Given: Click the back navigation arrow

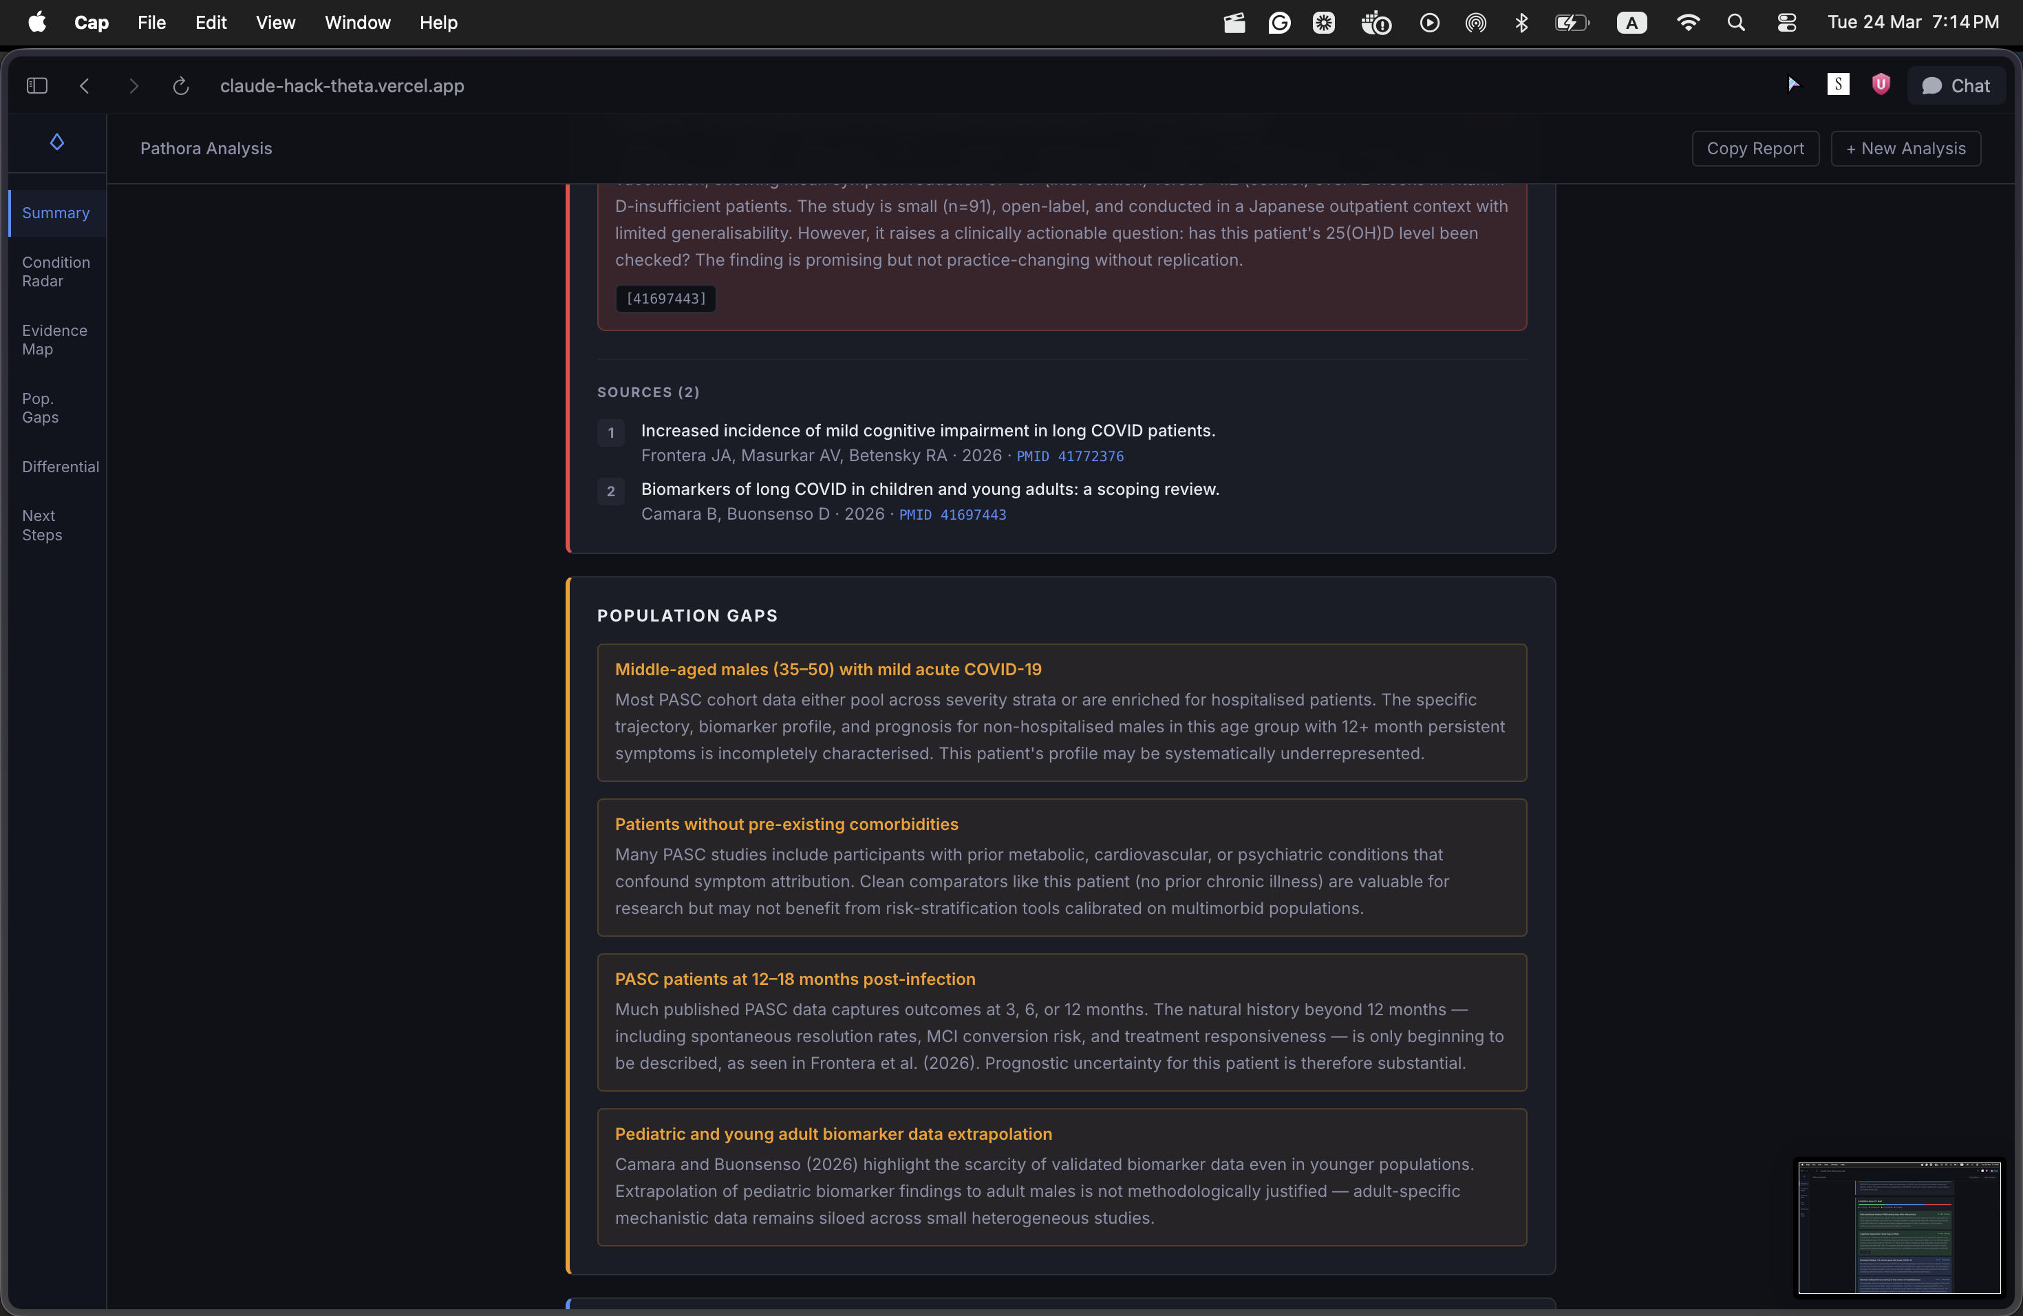Looking at the screenshot, I should [x=84, y=86].
